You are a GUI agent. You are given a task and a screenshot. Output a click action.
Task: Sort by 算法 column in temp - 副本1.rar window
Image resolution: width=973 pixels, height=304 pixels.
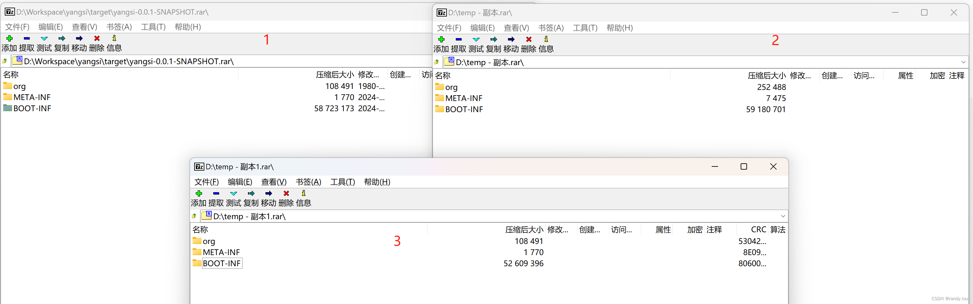click(778, 230)
